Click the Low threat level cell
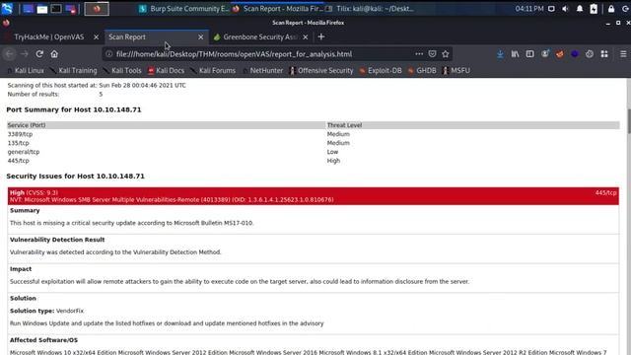Viewport: 631px width, 355px height. (x=332, y=152)
